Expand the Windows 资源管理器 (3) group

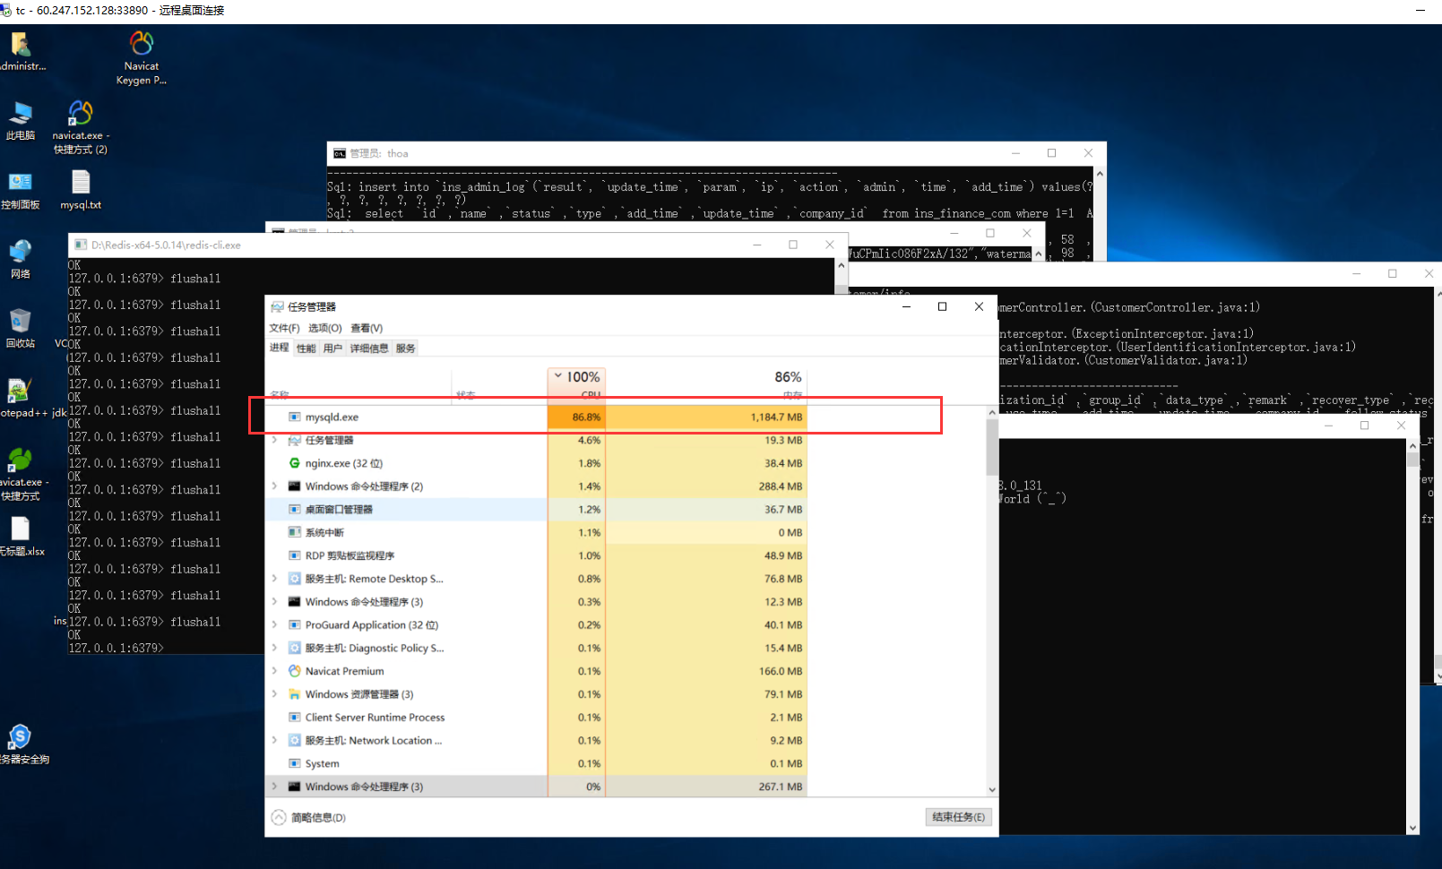(274, 694)
